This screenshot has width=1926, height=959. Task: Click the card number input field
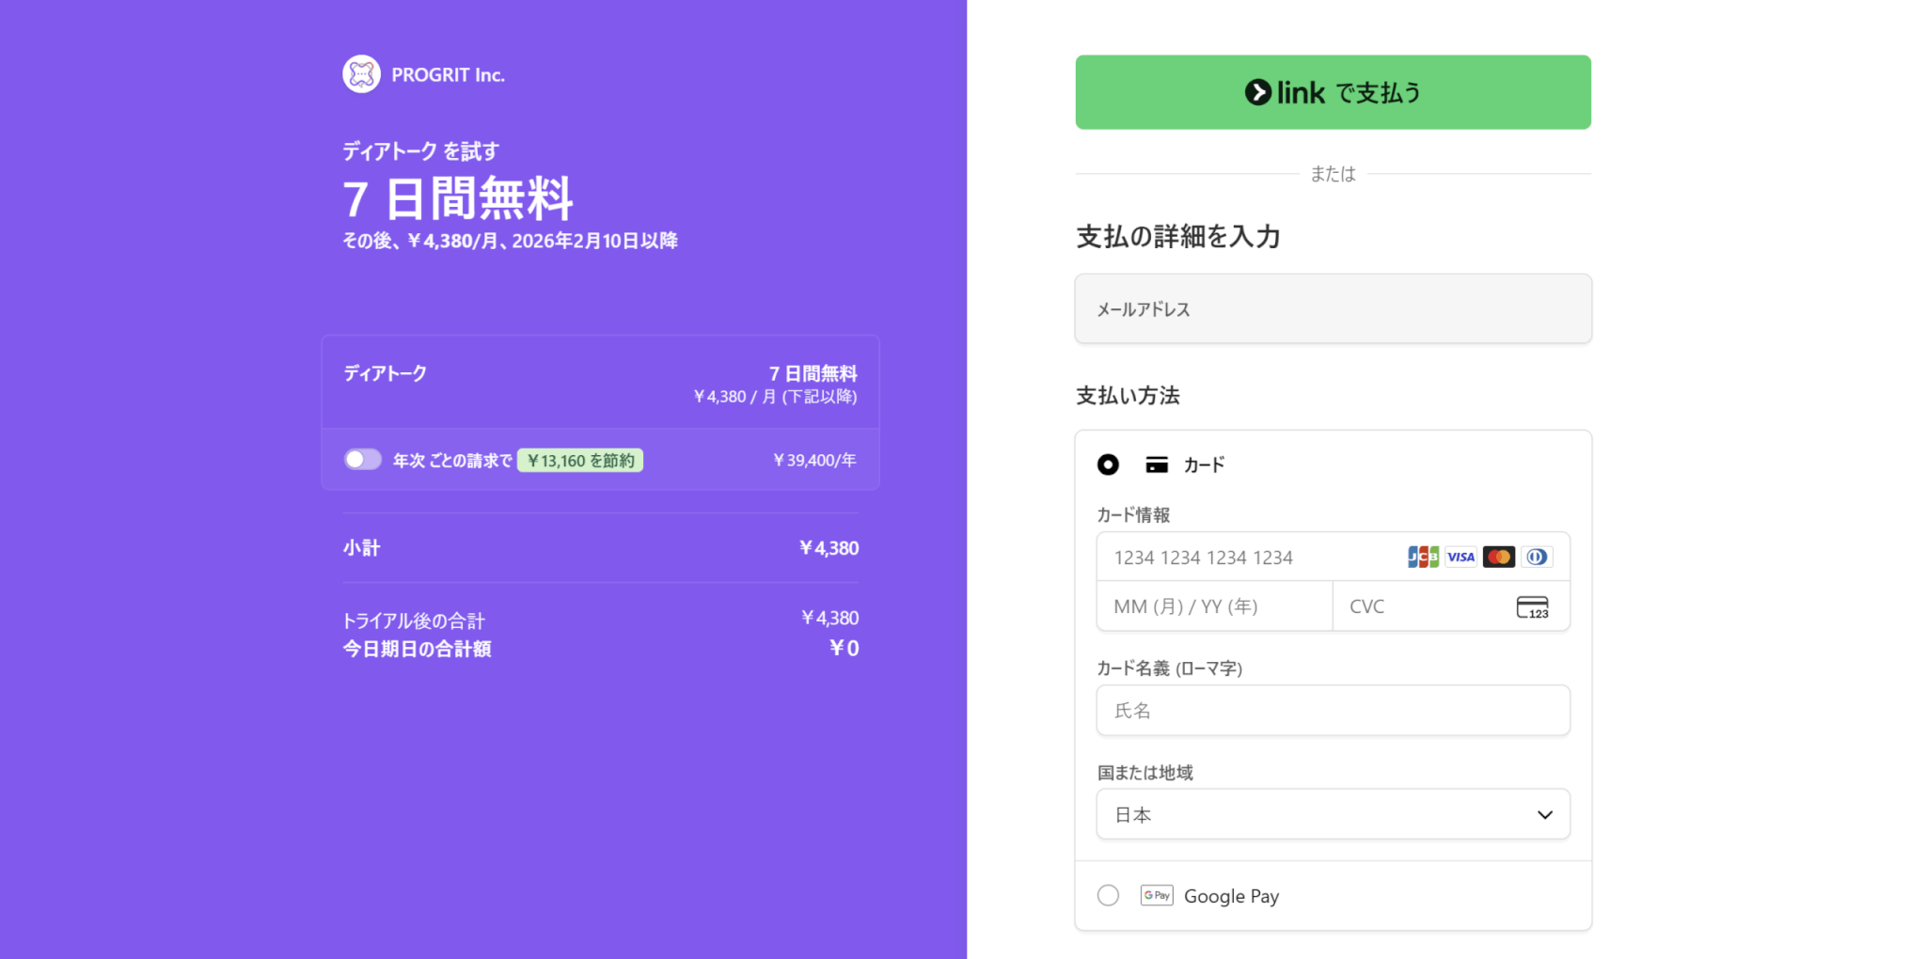[1251, 558]
